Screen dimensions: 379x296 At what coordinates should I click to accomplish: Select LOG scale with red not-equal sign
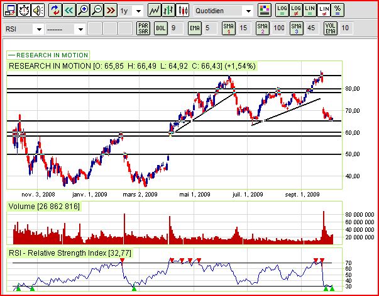click(296, 11)
